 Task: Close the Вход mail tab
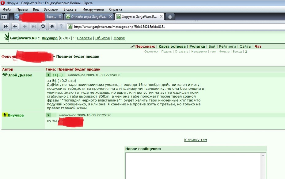[60, 16]
